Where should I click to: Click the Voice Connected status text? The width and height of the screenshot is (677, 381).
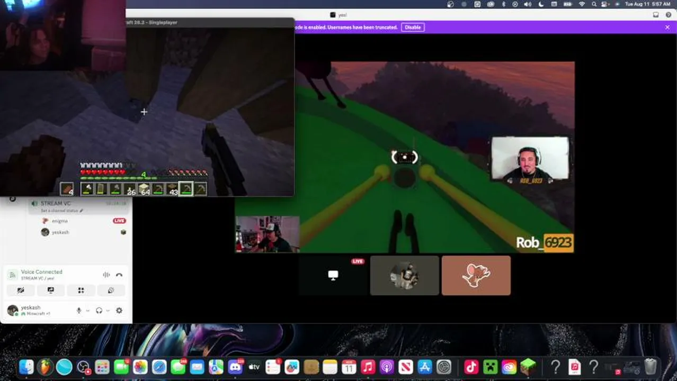41,271
